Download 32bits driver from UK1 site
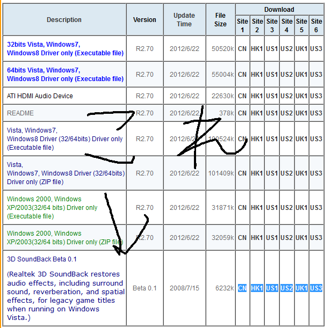Viewport: 325px width, 328px height. (301, 48)
